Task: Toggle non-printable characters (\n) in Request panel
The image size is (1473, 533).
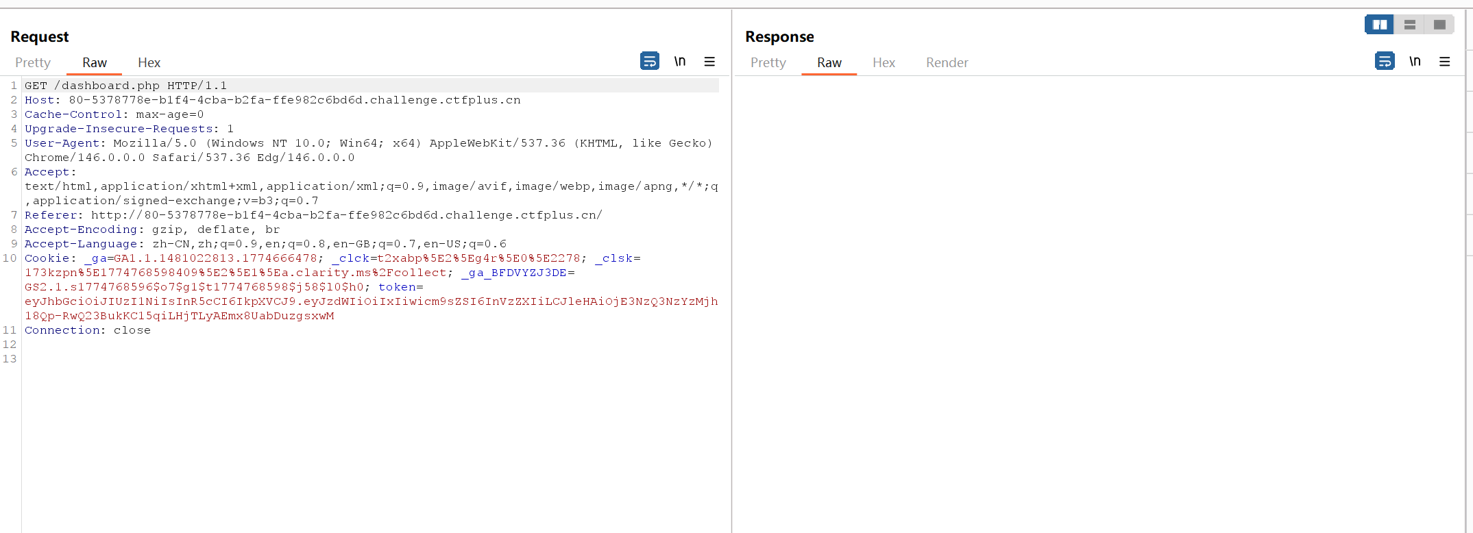Action: (x=679, y=61)
